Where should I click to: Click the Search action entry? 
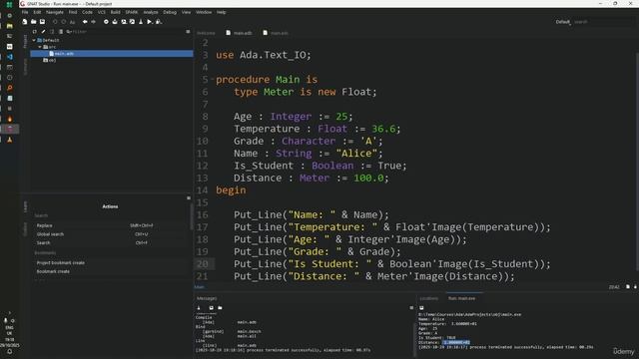pyautogui.click(x=43, y=243)
